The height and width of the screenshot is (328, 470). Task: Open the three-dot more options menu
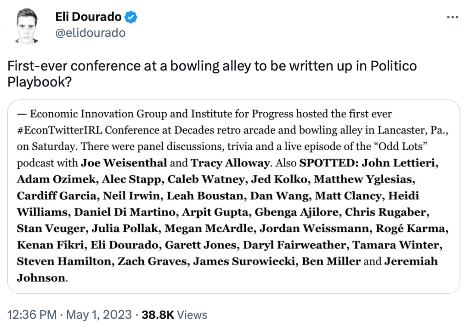tap(452, 17)
